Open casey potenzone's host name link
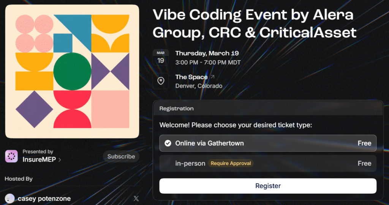 (x=44, y=199)
